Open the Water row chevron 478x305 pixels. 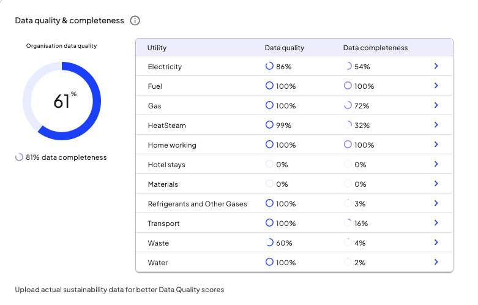pos(436,262)
